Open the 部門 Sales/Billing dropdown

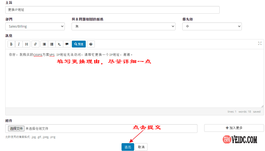tap(35, 27)
